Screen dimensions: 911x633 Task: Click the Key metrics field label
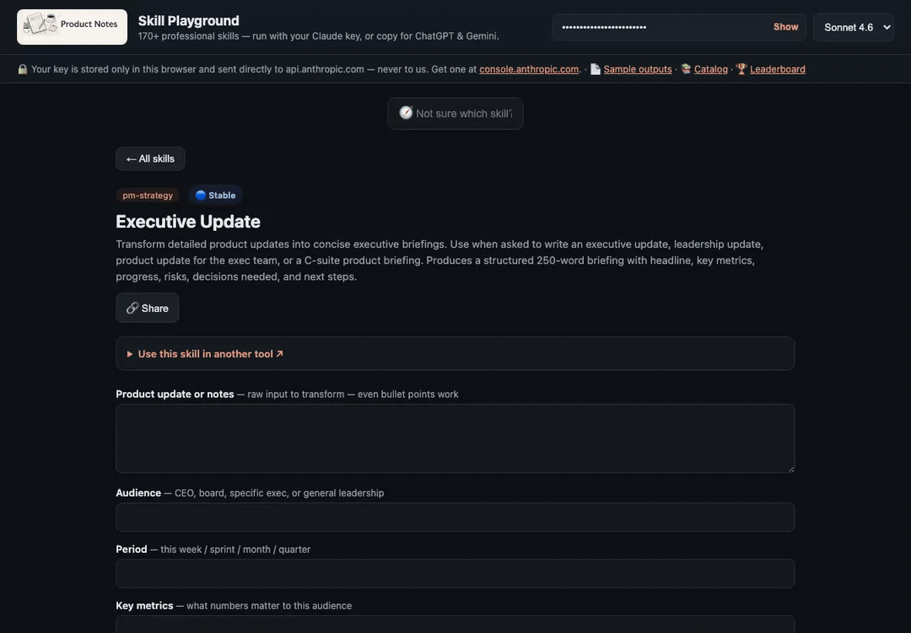click(144, 605)
